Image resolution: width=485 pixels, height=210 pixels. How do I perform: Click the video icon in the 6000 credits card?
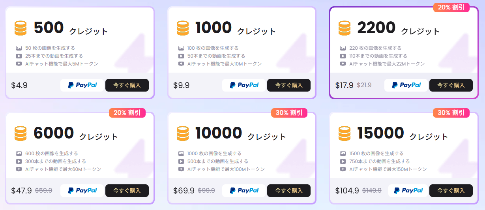[19, 161]
